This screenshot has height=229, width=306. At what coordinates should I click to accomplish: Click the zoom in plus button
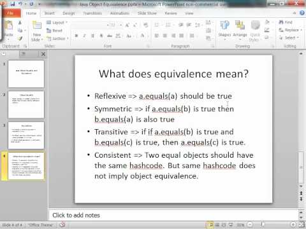(293, 225)
